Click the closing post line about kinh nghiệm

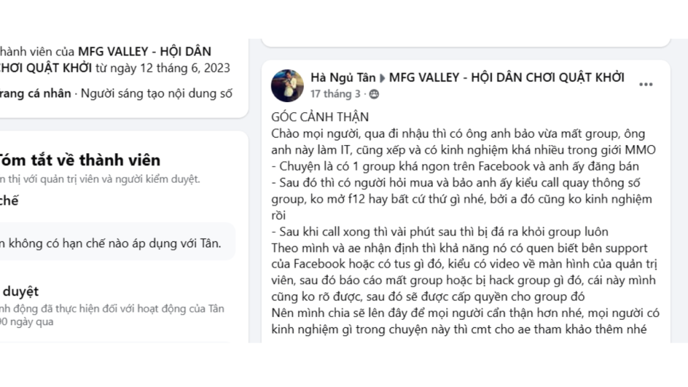click(x=459, y=329)
